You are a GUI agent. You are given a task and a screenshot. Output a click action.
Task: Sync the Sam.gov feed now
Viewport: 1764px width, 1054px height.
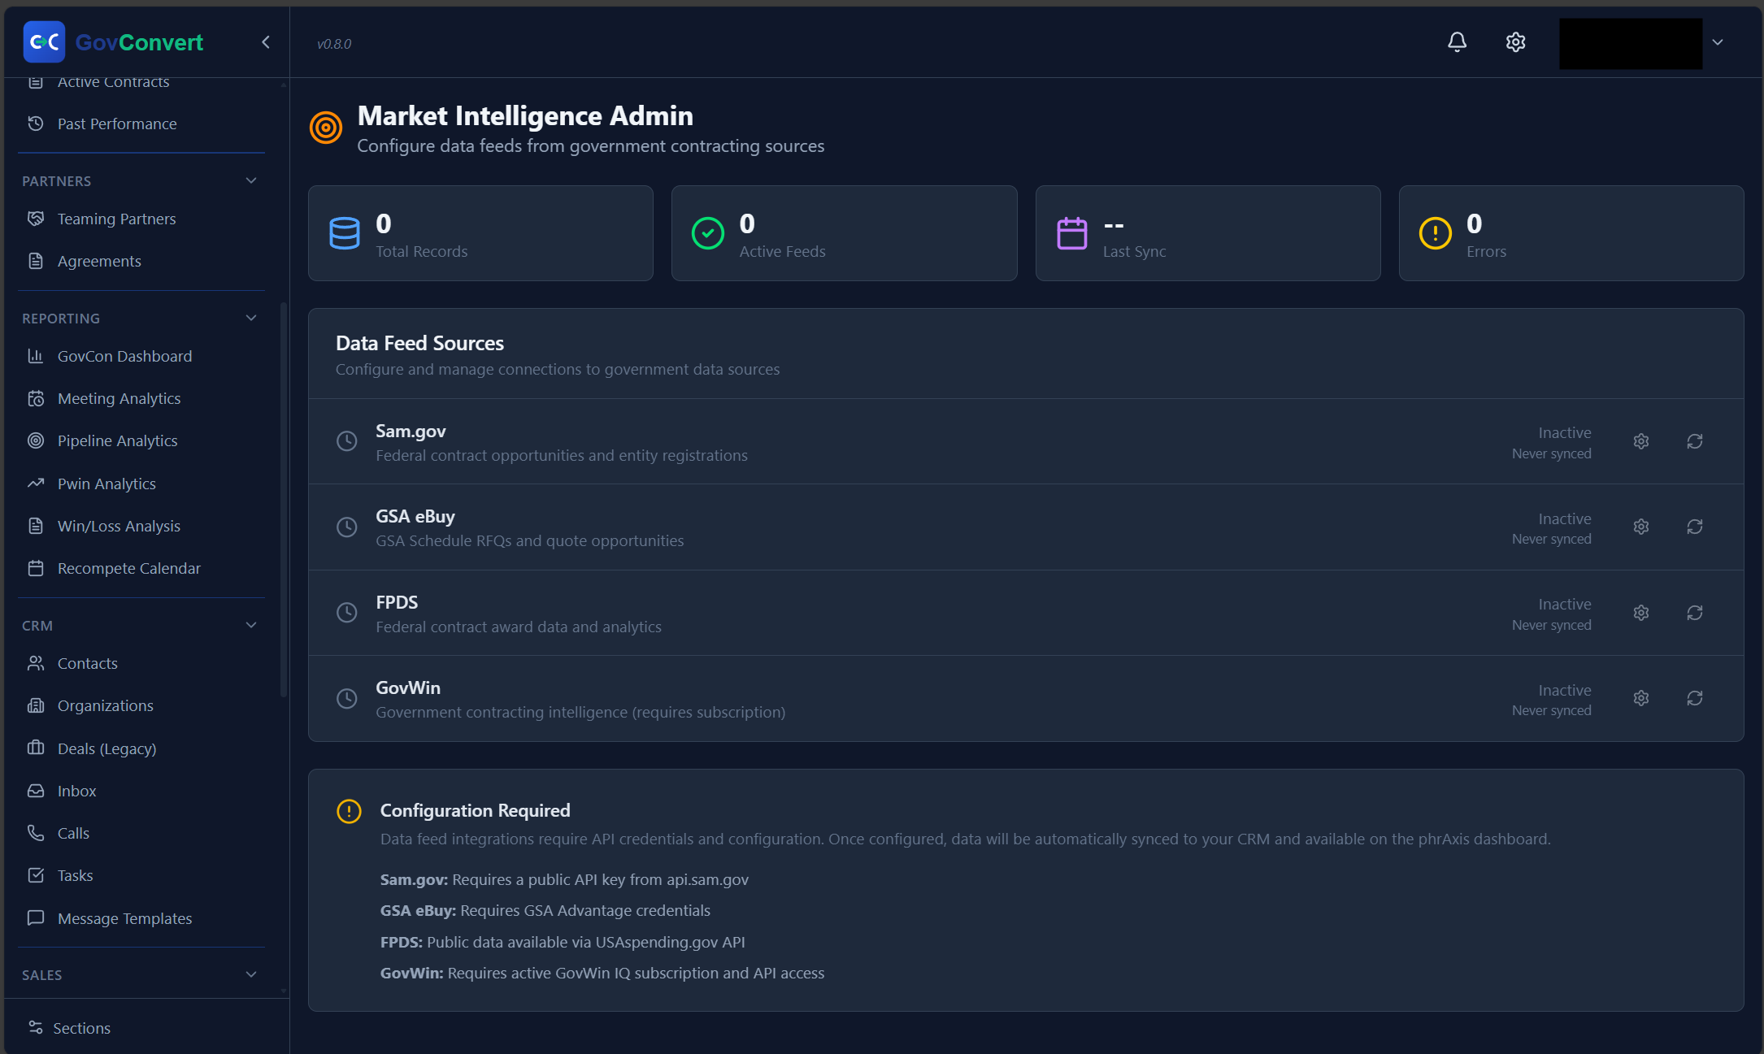(1695, 441)
